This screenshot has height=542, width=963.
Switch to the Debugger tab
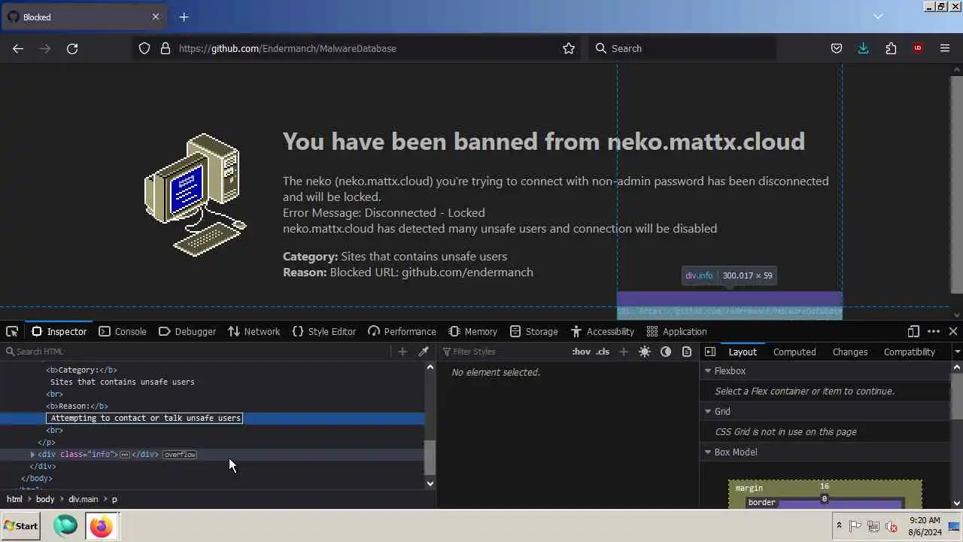pos(187,331)
